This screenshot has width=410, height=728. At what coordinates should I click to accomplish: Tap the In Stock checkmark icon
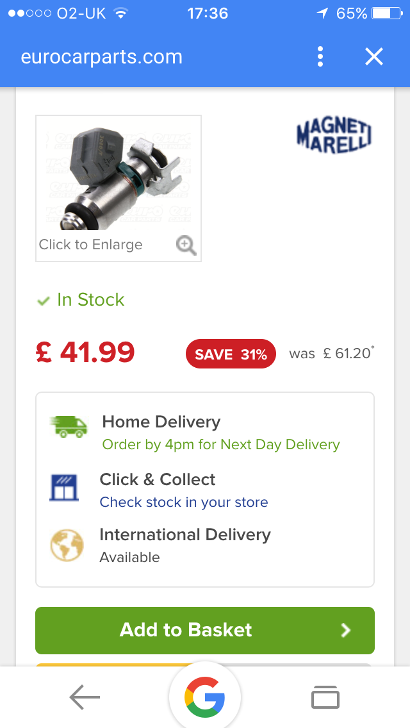click(44, 301)
